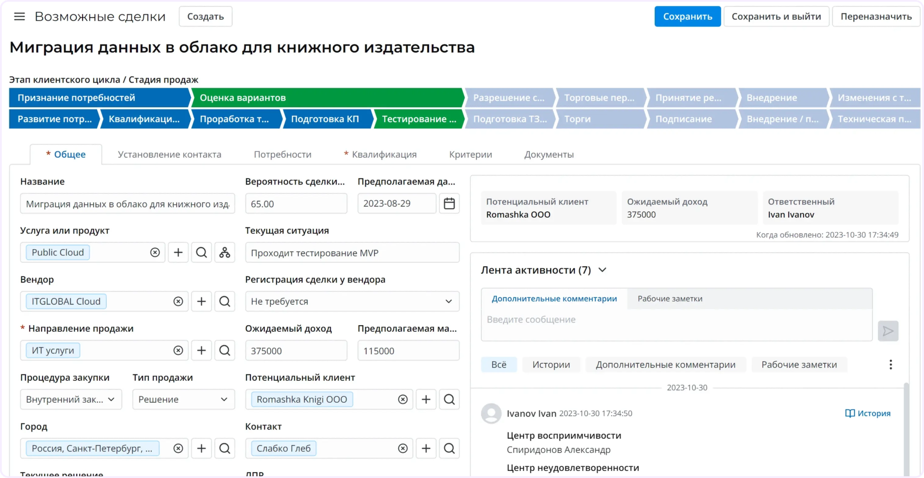Click Сохранить и выйти button

pos(776,17)
